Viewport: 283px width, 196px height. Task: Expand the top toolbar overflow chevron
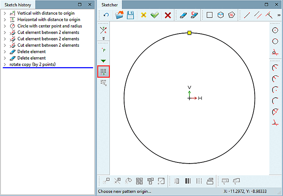coord(279,15)
